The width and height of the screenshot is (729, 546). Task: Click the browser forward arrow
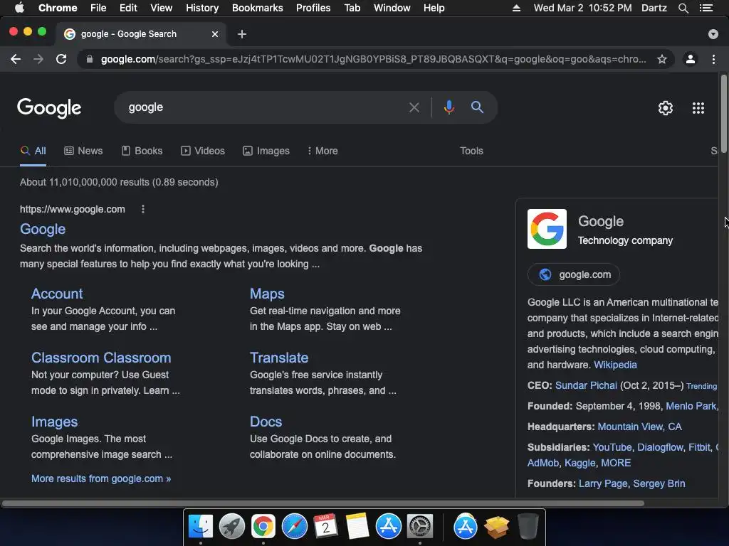(38, 59)
